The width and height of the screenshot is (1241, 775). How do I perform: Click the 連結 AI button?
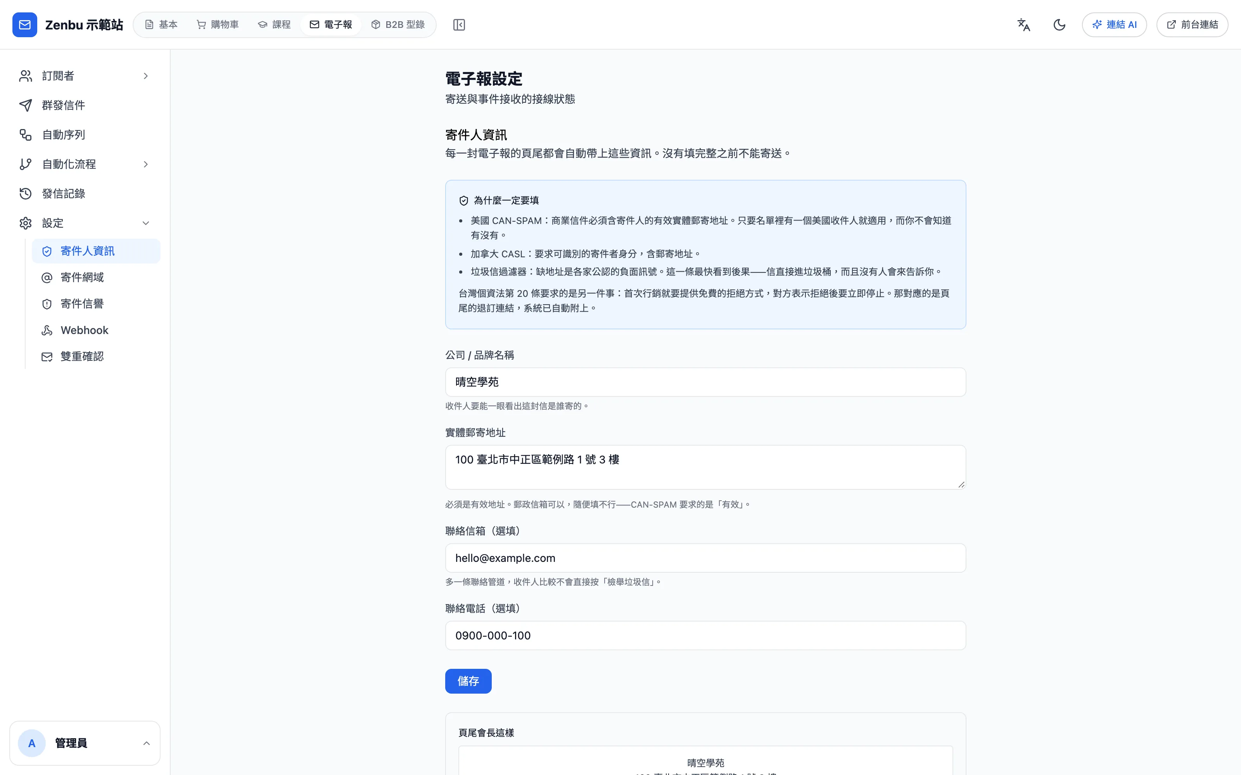1114,24
